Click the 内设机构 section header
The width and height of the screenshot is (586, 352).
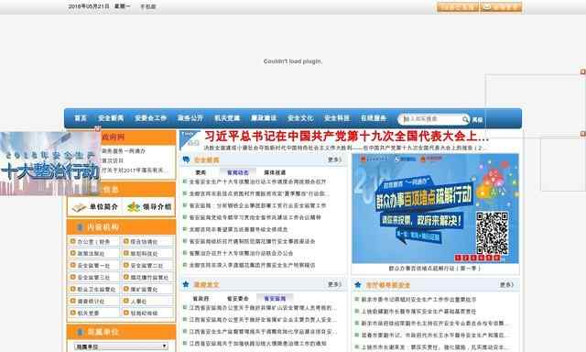point(121,227)
